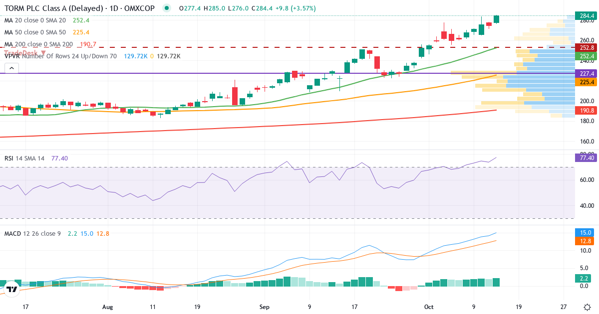Click the 27 date label on time axis
Image resolution: width=599 pixels, height=314 pixels.
click(564, 307)
